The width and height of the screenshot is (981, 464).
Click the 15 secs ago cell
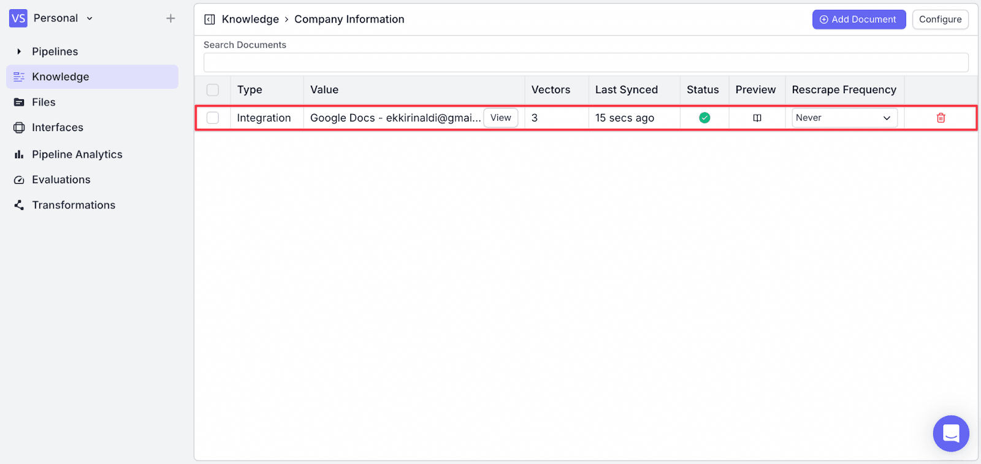(x=625, y=118)
